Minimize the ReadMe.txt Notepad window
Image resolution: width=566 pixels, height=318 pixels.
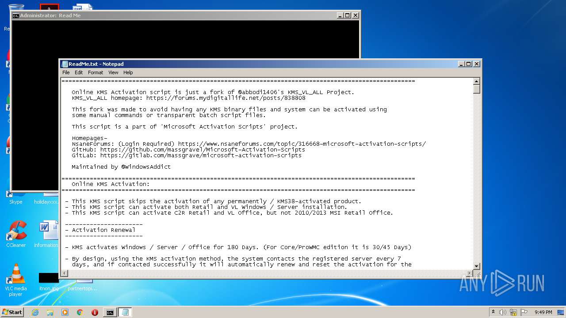pos(462,64)
